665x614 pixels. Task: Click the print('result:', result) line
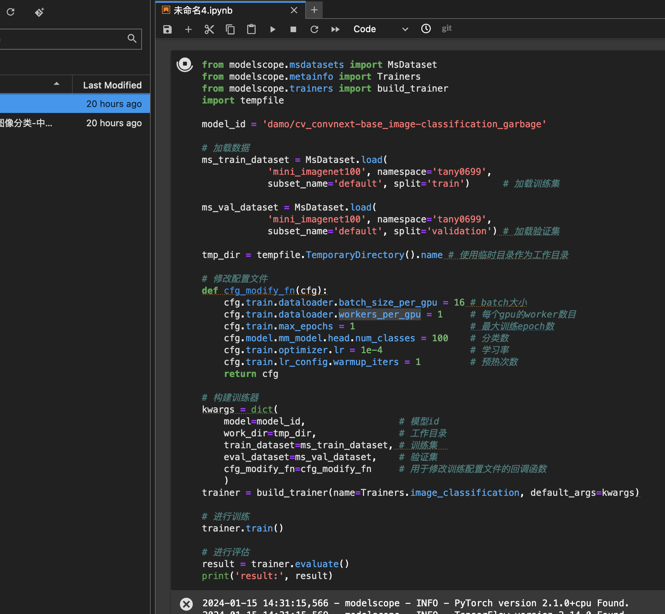(x=267, y=576)
